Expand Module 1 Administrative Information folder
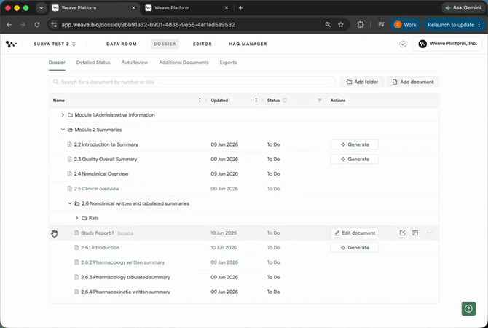488x328 pixels. pyautogui.click(x=63, y=115)
